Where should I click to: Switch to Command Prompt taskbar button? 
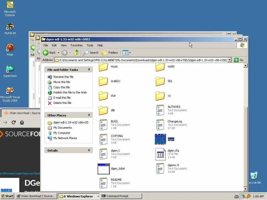(x=121, y=196)
